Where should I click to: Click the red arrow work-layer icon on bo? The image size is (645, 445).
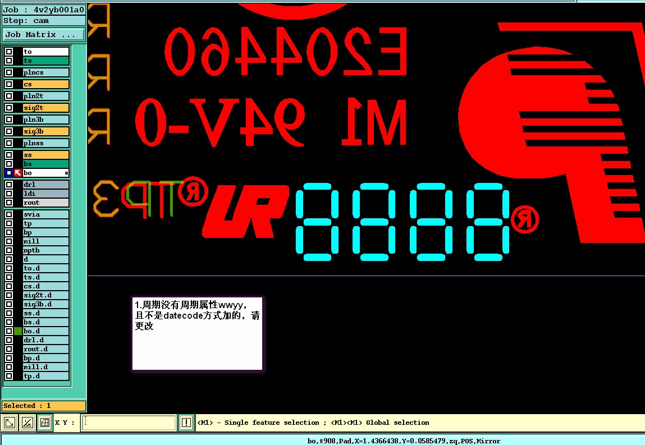(18, 173)
